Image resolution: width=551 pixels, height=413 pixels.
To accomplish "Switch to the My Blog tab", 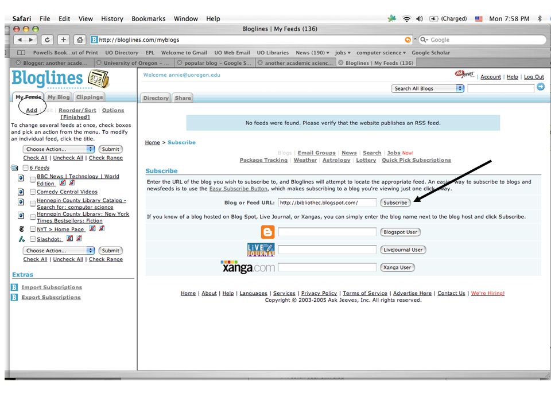I will (x=59, y=97).
